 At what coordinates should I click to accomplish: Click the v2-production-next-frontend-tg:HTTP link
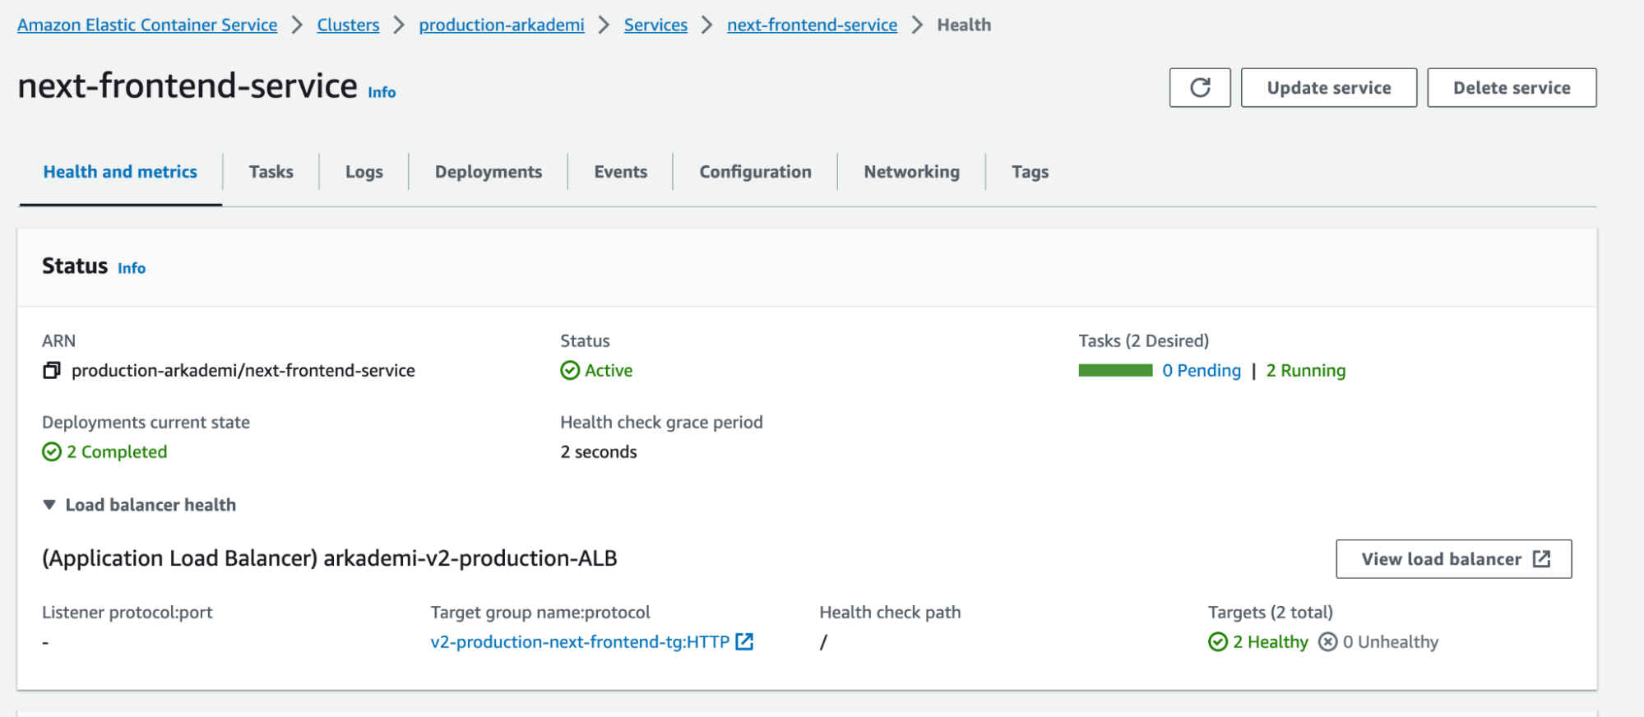580,642
